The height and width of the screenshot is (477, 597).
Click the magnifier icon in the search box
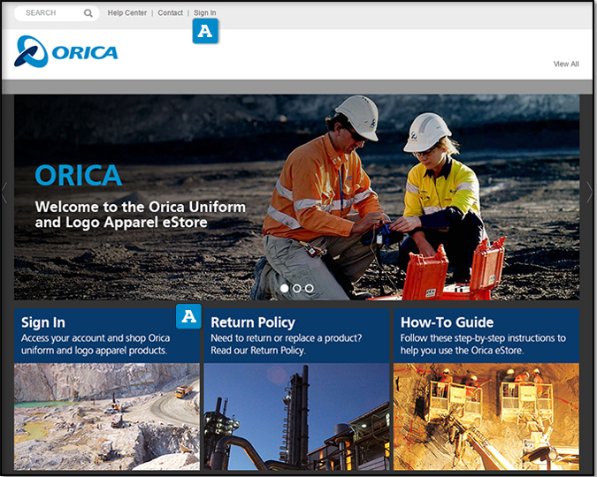point(88,13)
